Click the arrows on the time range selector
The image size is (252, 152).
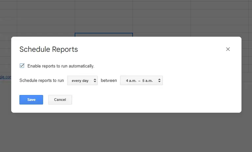[160, 81]
